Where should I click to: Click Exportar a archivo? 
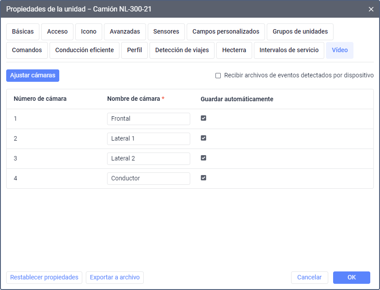115,278
